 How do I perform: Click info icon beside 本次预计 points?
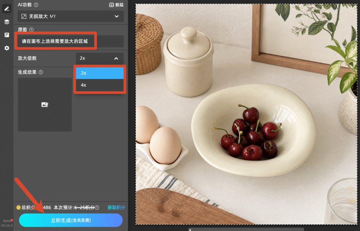pyautogui.click(x=97, y=208)
